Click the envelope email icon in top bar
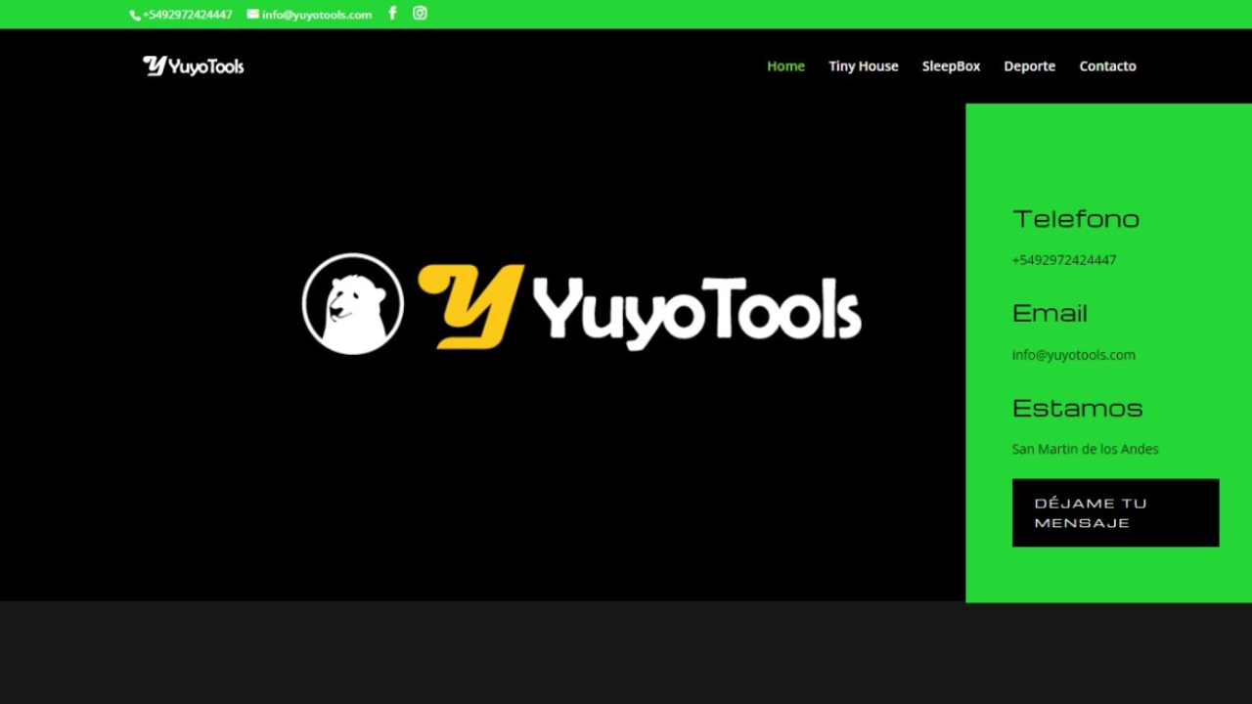Screen dimensions: 1252x704 click(253, 15)
